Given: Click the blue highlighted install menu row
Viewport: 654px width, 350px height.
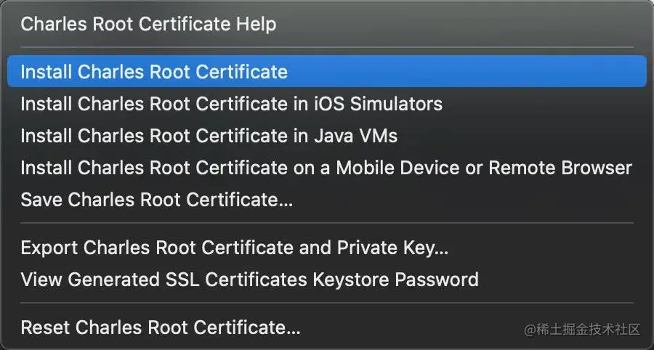Looking at the screenshot, I should coord(326,72).
